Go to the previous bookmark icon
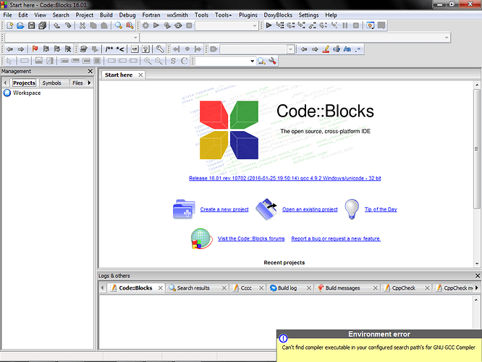482x362 pixels. pyautogui.click(x=46, y=49)
